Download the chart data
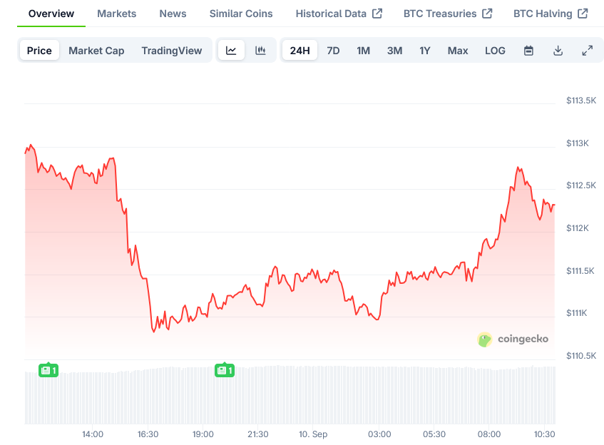The image size is (604, 445). click(558, 51)
